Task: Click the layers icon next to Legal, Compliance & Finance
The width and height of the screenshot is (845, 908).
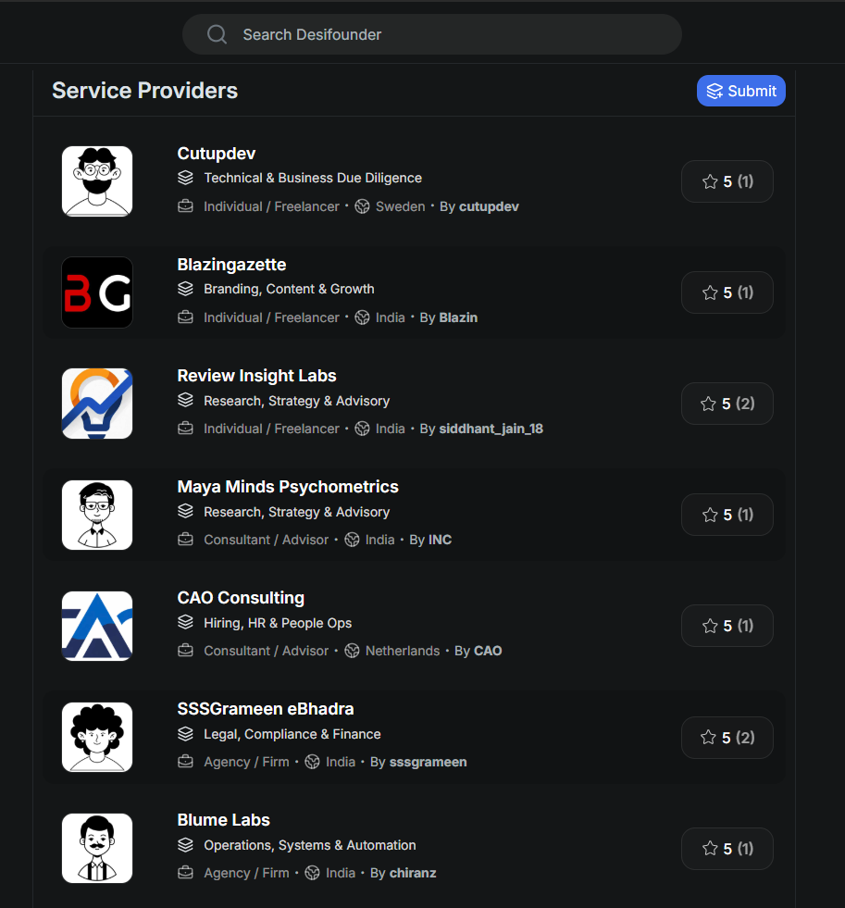Action: point(185,733)
